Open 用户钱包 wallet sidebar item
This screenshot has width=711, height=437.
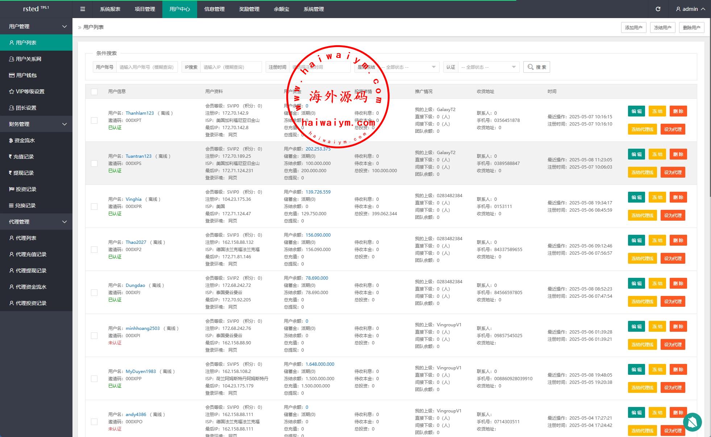click(x=26, y=75)
